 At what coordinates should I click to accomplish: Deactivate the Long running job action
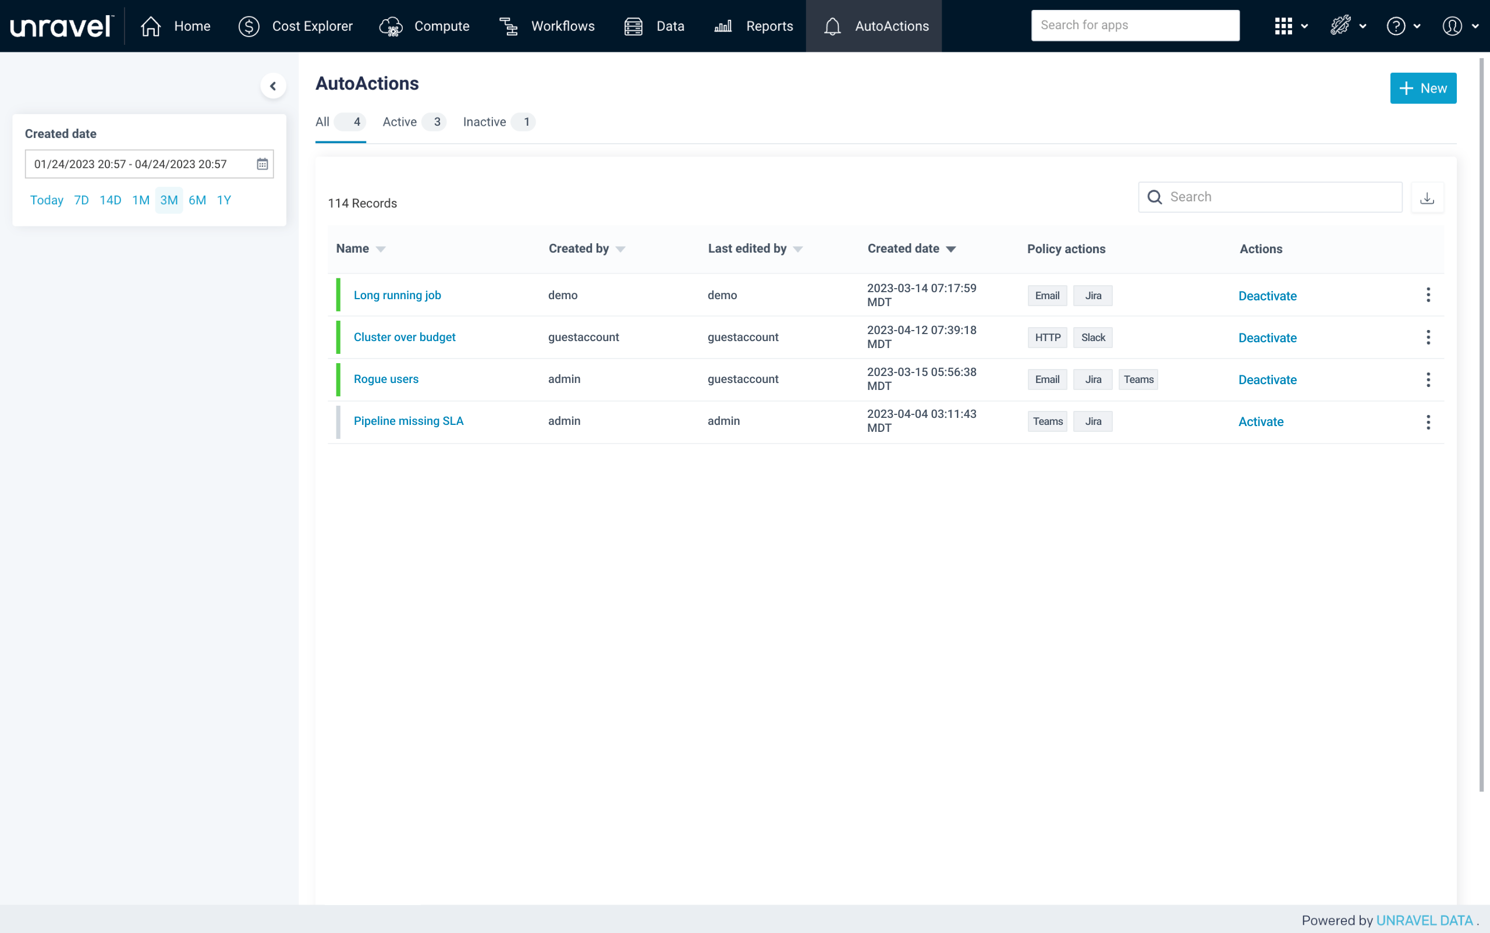pos(1267,296)
